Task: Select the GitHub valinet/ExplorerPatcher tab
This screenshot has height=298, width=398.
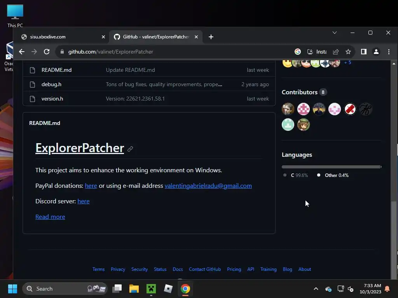Action: (x=156, y=37)
